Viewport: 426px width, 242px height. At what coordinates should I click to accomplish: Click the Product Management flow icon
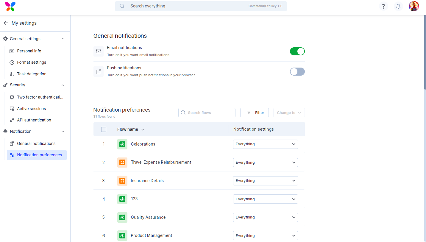[x=122, y=235]
